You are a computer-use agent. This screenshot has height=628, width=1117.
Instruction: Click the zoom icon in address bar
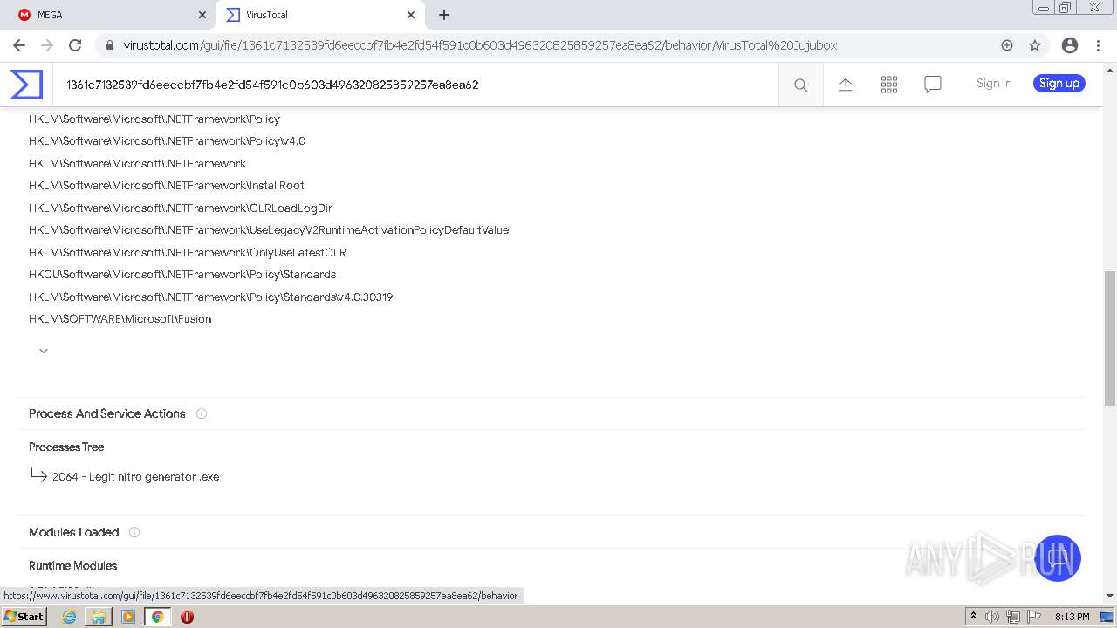1007,45
